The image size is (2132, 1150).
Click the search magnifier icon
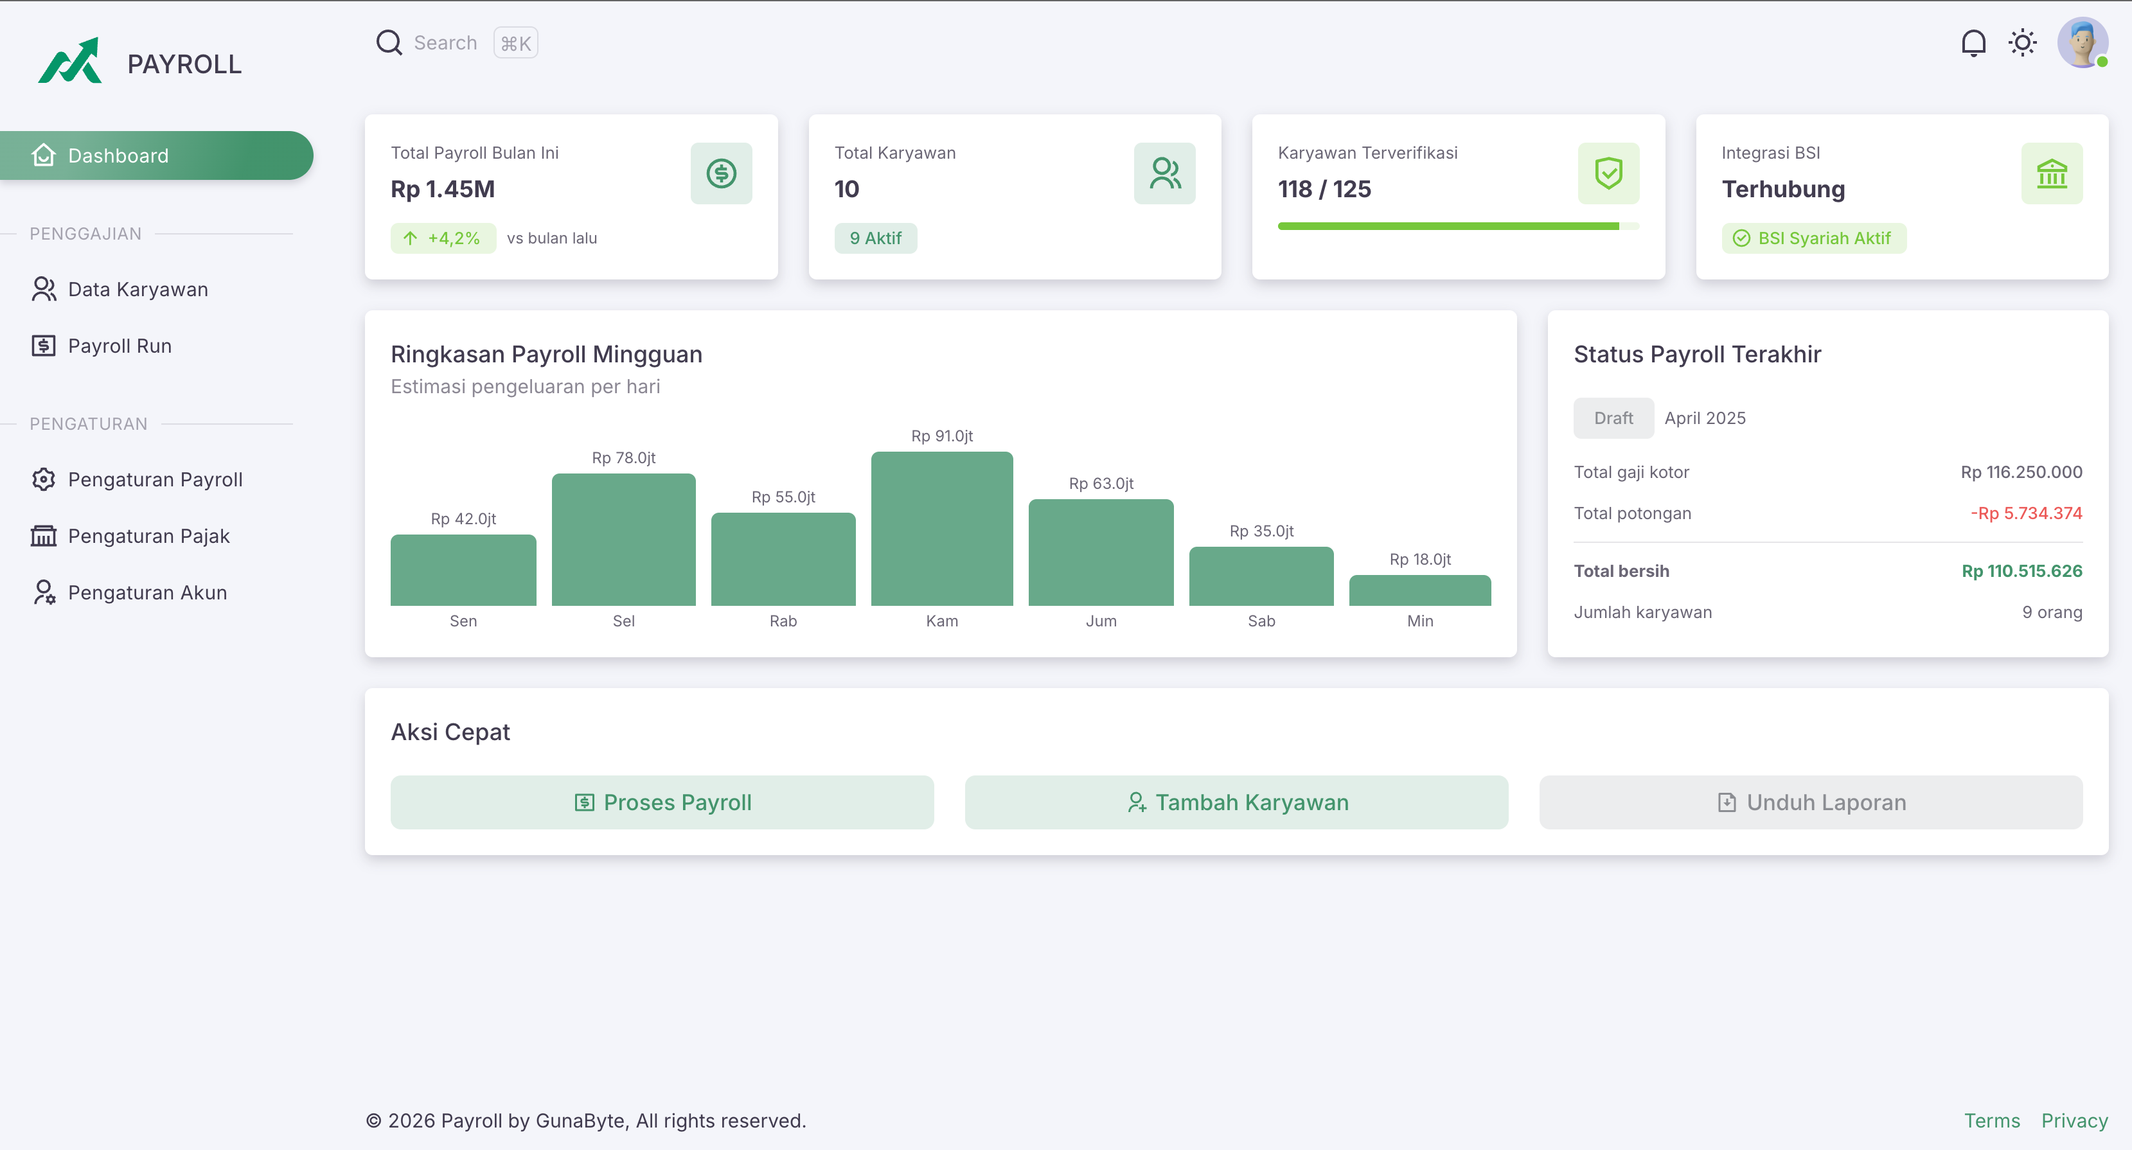pyautogui.click(x=389, y=42)
